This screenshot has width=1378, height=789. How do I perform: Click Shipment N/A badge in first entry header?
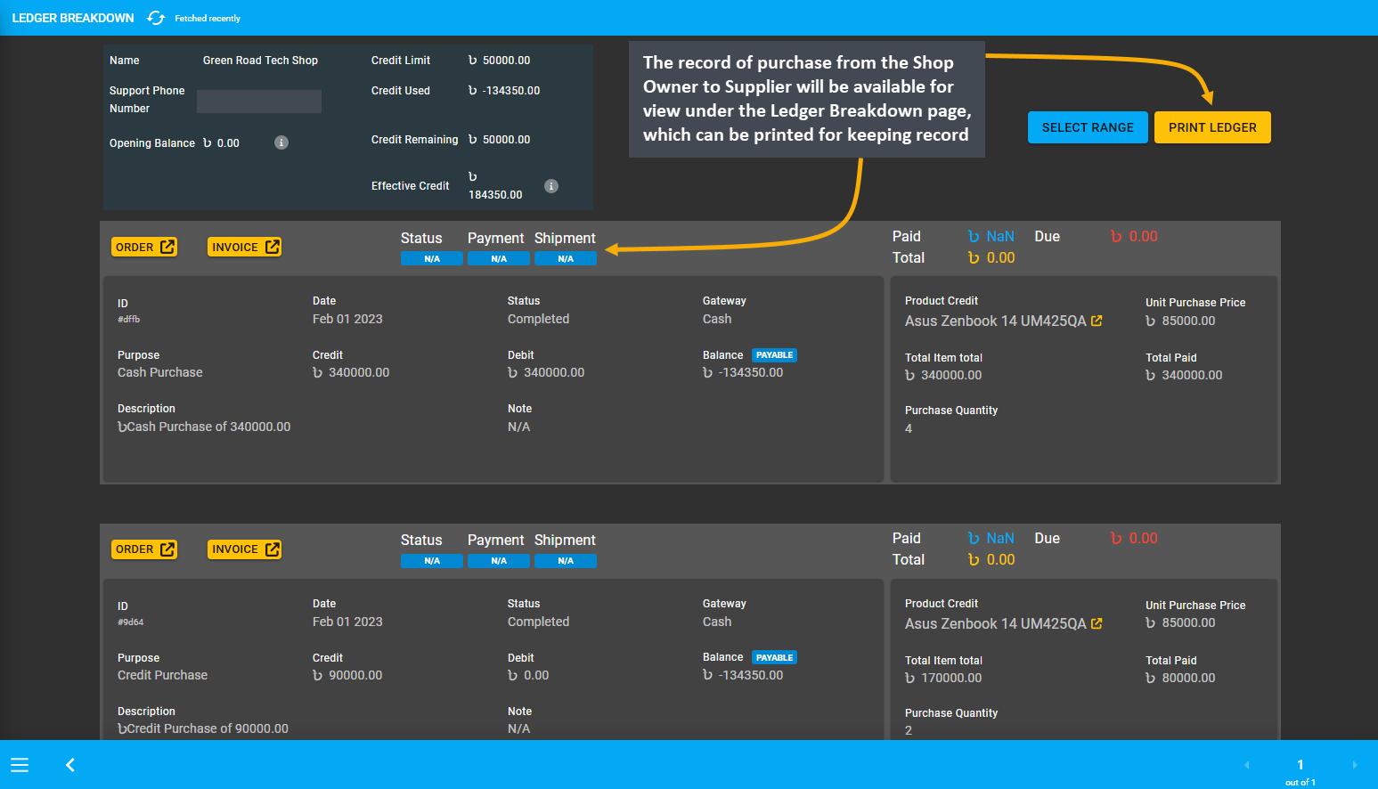(x=566, y=259)
